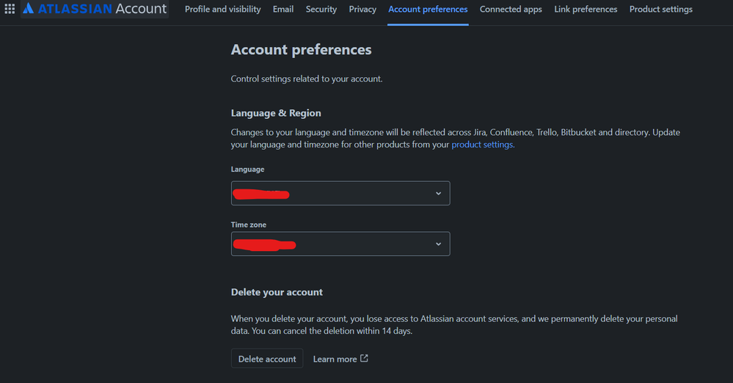The height and width of the screenshot is (383, 733).
Task: Open the Connected apps tab
Action: pos(511,10)
